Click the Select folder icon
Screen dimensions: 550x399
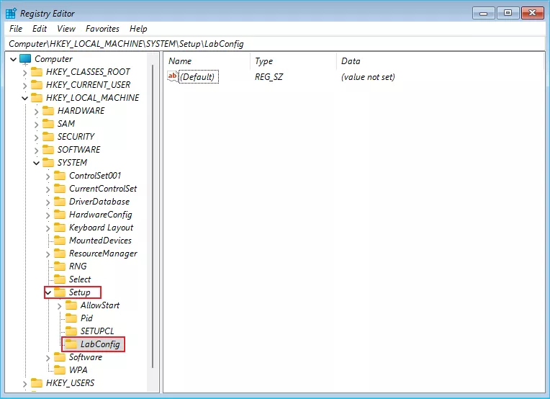coord(60,279)
